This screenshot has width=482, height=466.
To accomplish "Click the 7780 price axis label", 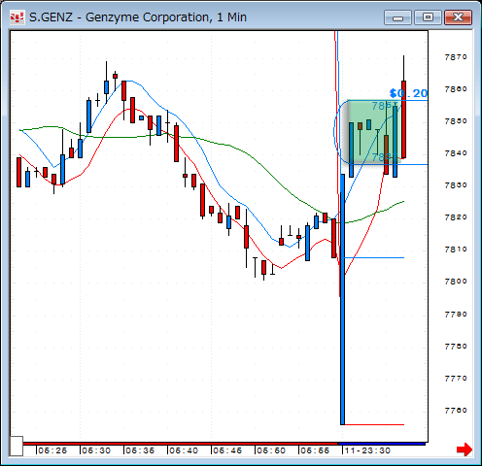I will [x=456, y=347].
